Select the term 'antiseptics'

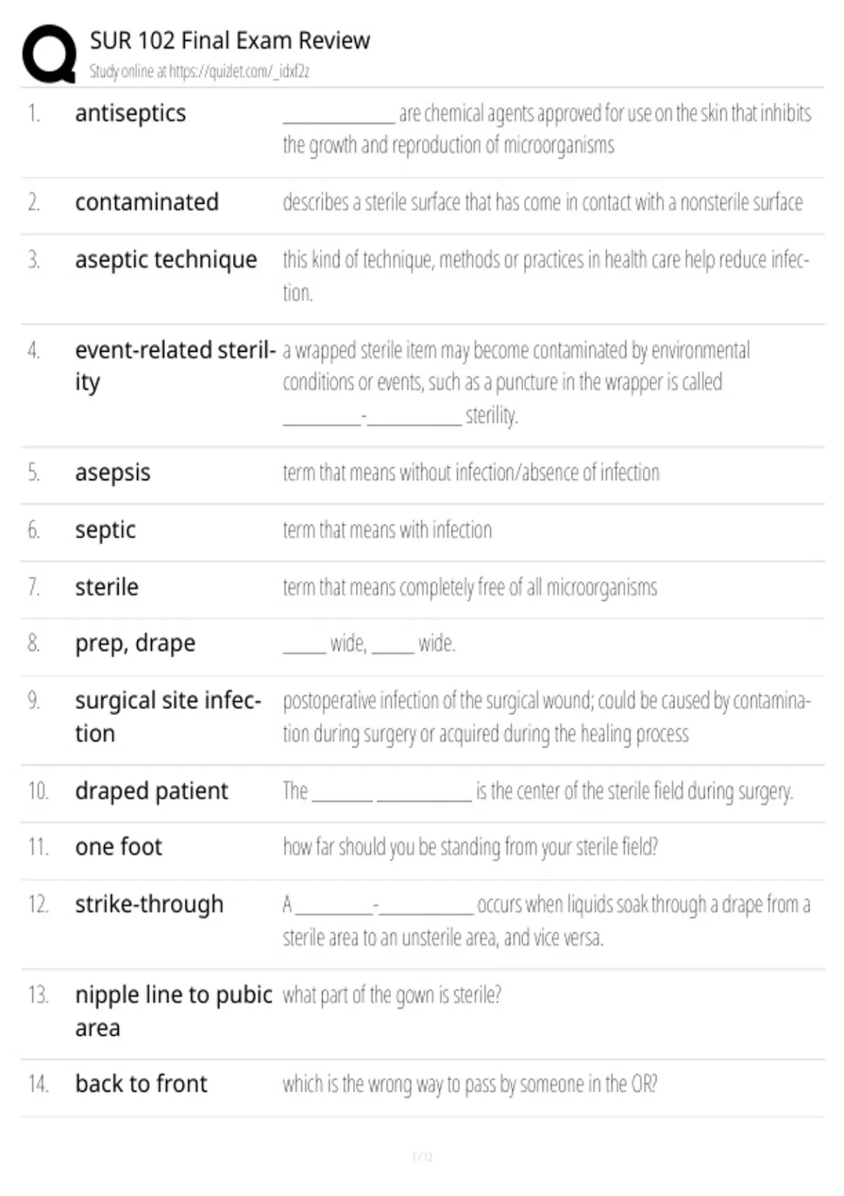pos(131,113)
